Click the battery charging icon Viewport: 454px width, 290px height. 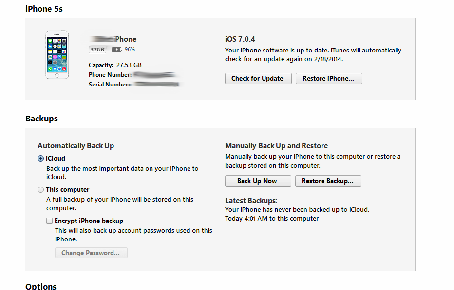(117, 50)
